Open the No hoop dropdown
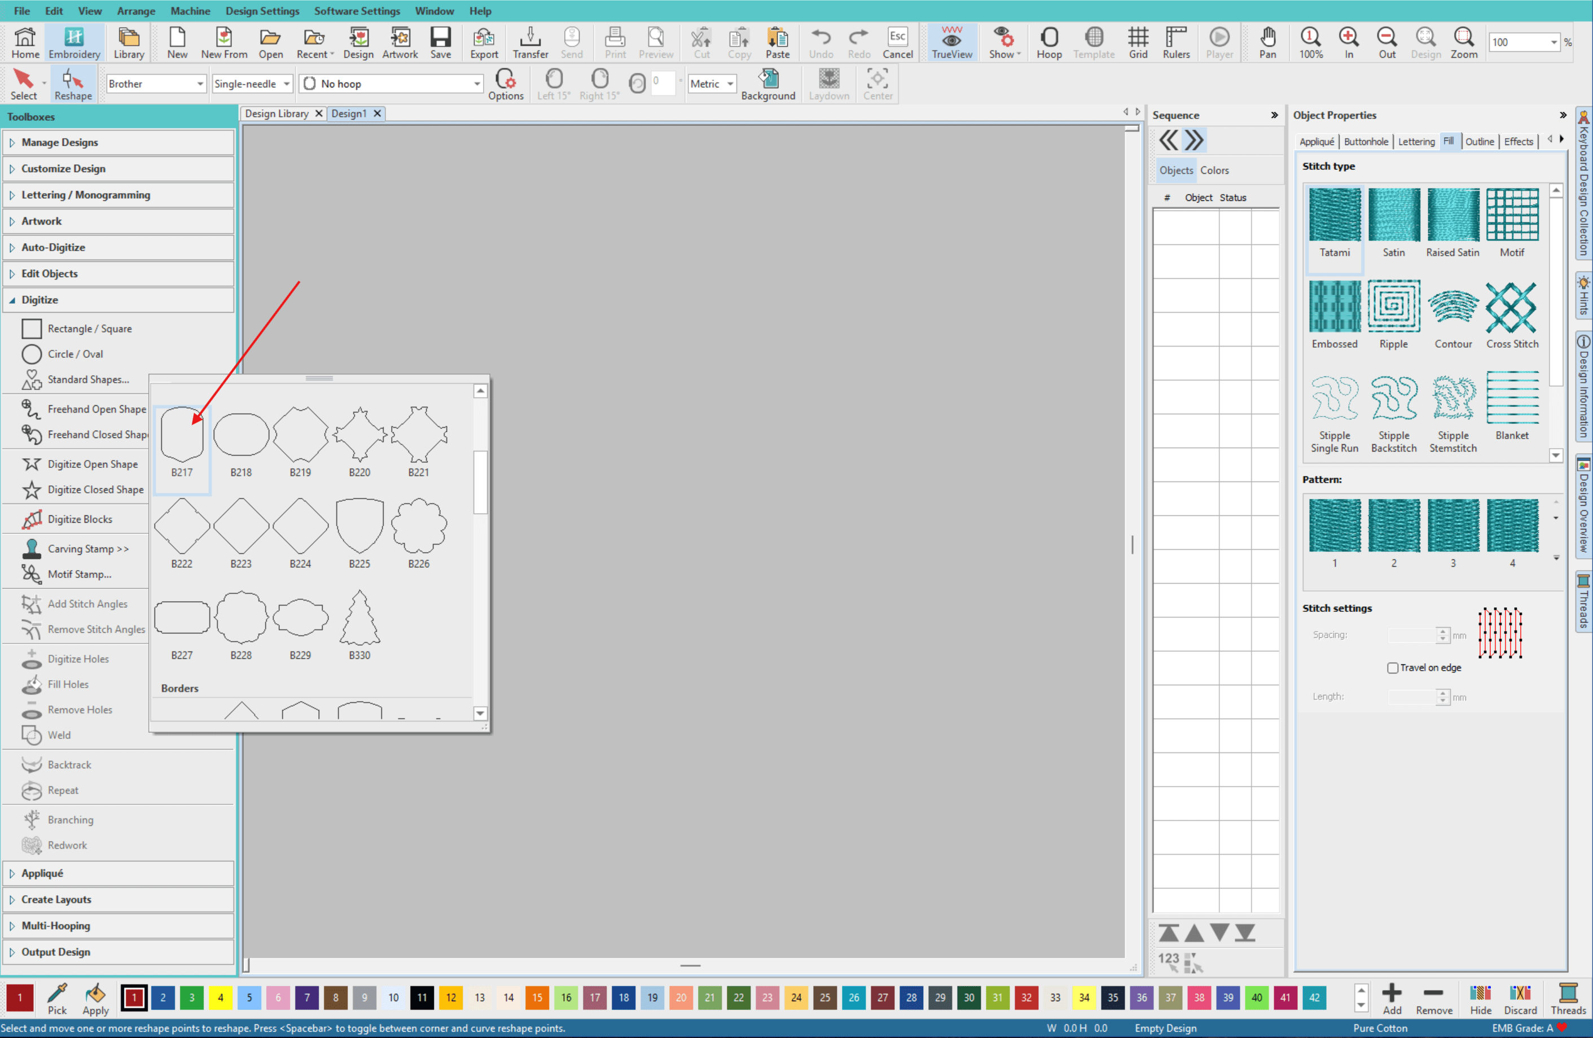Image resolution: width=1593 pixels, height=1038 pixels. [x=392, y=84]
